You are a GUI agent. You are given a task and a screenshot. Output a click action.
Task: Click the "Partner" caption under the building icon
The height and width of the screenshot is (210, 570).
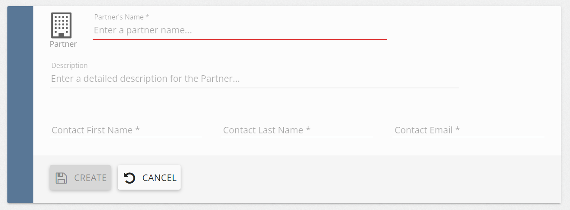(63, 44)
